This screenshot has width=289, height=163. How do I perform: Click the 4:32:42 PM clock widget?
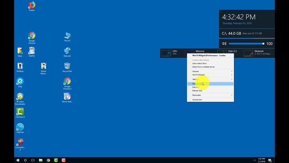(x=239, y=17)
